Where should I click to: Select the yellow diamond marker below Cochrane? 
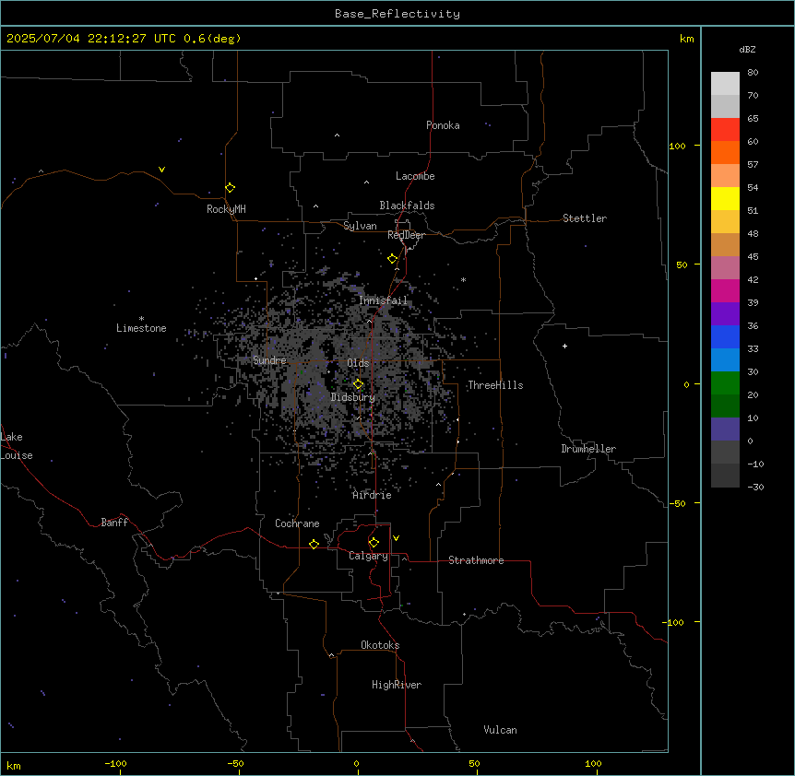[x=314, y=544]
